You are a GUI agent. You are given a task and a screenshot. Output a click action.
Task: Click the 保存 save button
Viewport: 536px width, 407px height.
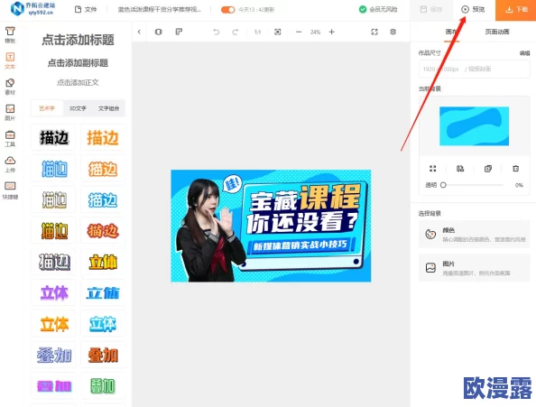pyautogui.click(x=431, y=10)
